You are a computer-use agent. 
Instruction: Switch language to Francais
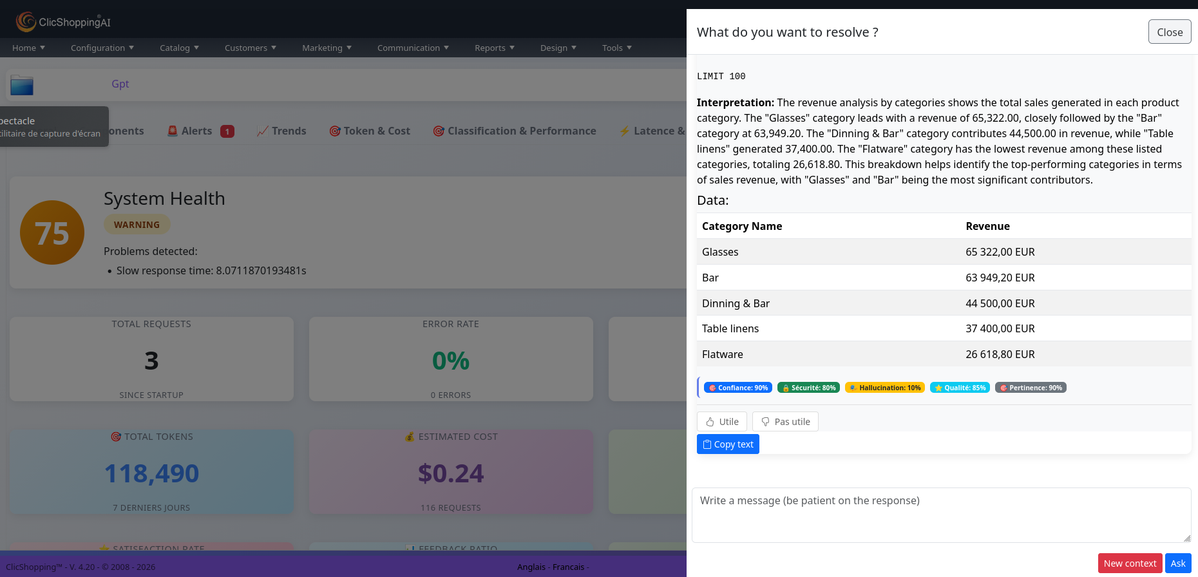(x=568, y=567)
